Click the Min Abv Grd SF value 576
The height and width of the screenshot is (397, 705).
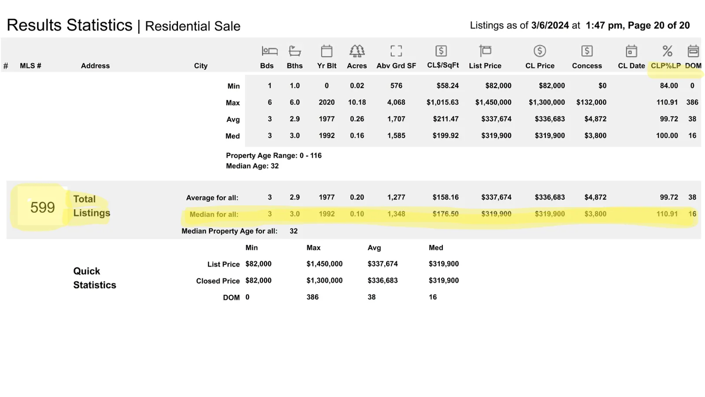[x=396, y=86]
